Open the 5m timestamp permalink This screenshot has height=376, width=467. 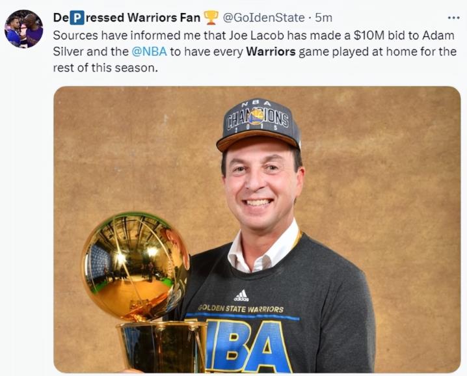(323, 18)
